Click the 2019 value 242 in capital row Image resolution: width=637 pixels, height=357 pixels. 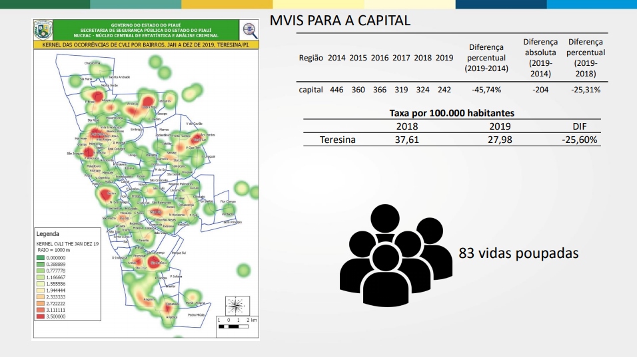(x=444, y=90)
